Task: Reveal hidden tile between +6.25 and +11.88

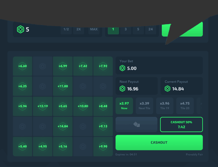Action: 42,86
